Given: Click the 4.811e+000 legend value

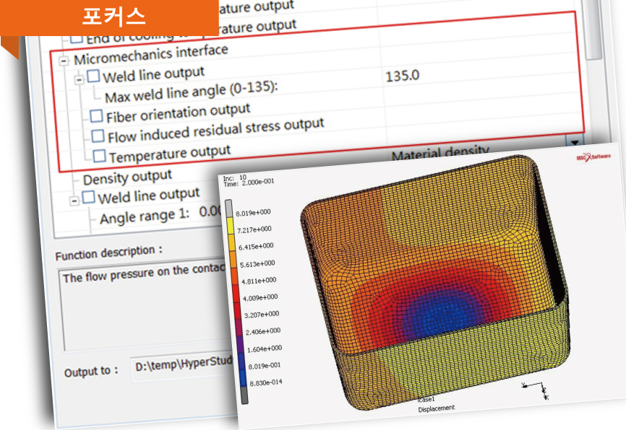Looking at the screenshot, I should click(x=259, y=281).
